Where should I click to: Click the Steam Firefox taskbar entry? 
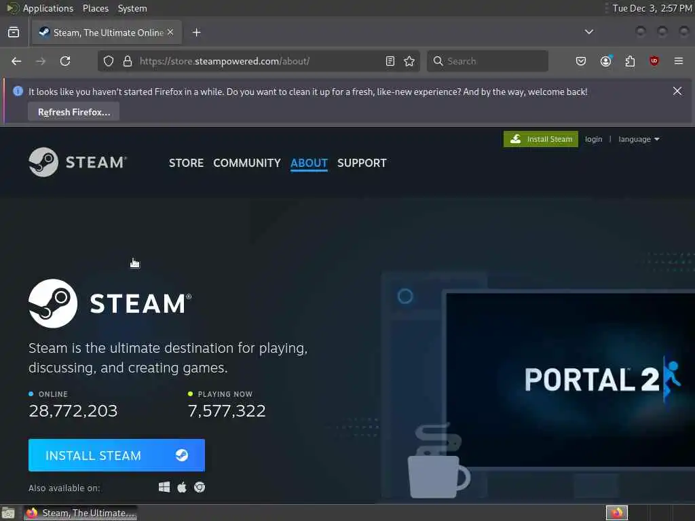[x=81, y=513]
